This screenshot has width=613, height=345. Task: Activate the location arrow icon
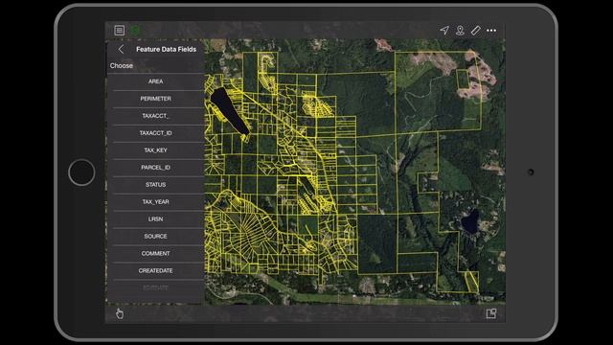tap(444, 30)
